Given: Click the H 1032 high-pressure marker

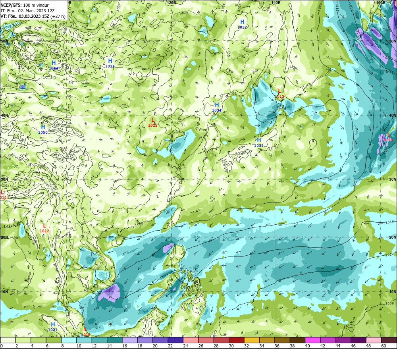Looking at the screenshot, I should pos(242,24).
